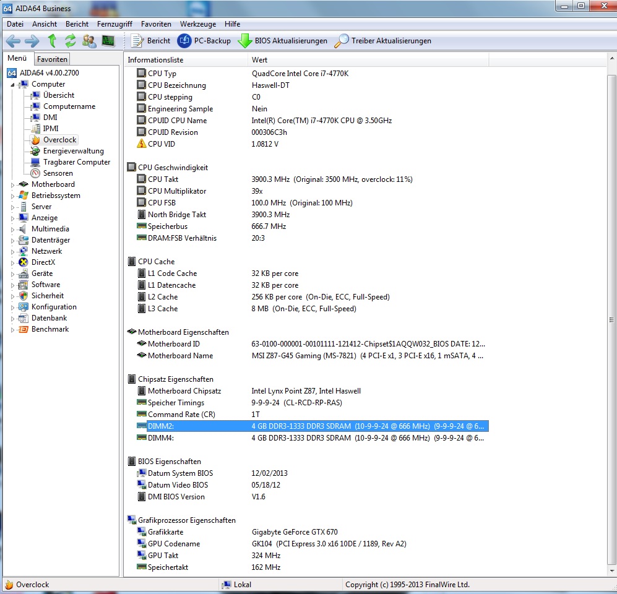This screenshot has width=617, height=594.
Task: Click the Geräte icon in the tree
Action: [24, 273]
